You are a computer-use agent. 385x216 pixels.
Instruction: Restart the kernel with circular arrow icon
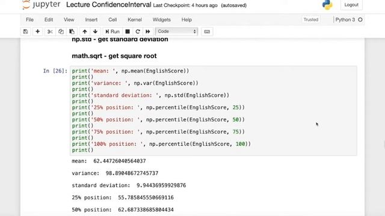pyautogui.click(x=138, y=32)
